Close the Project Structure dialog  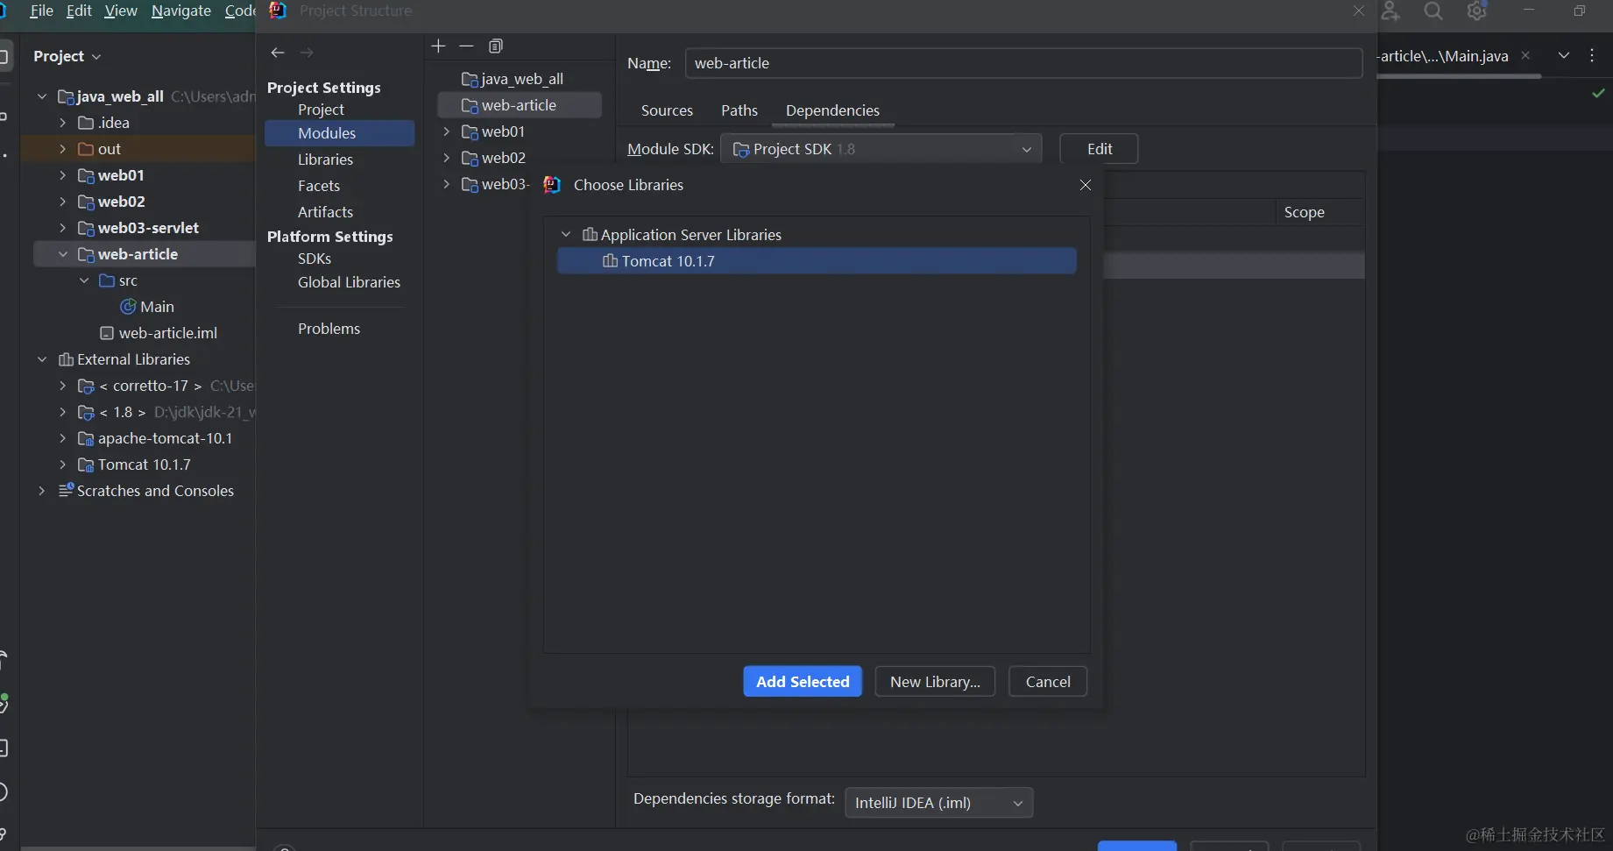click(1359, 11)
